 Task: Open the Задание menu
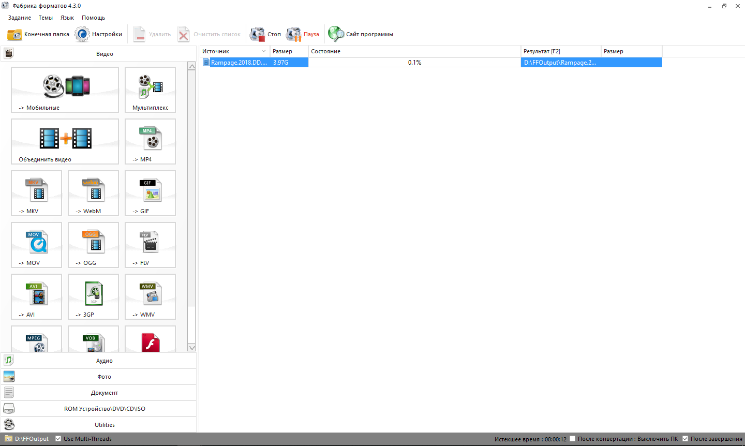(20, 18)
